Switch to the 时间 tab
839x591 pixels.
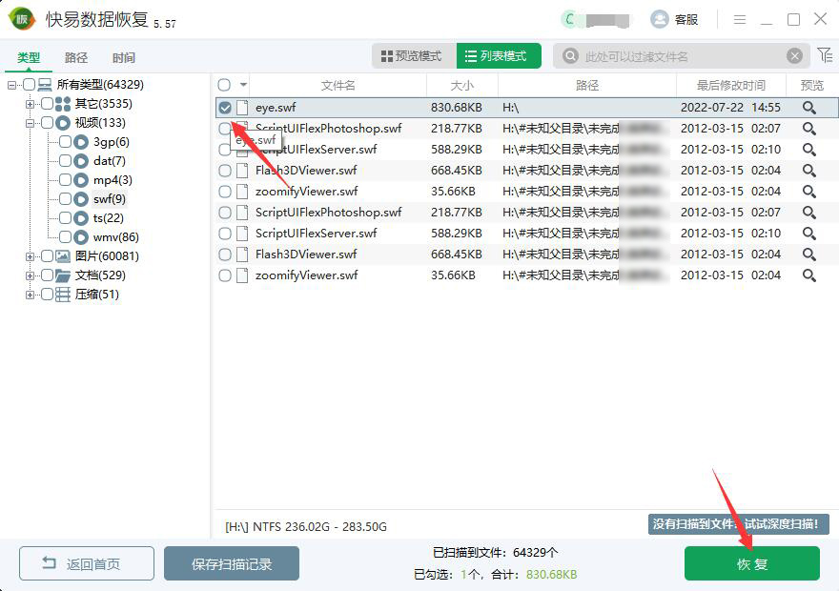tap(123, 57)
